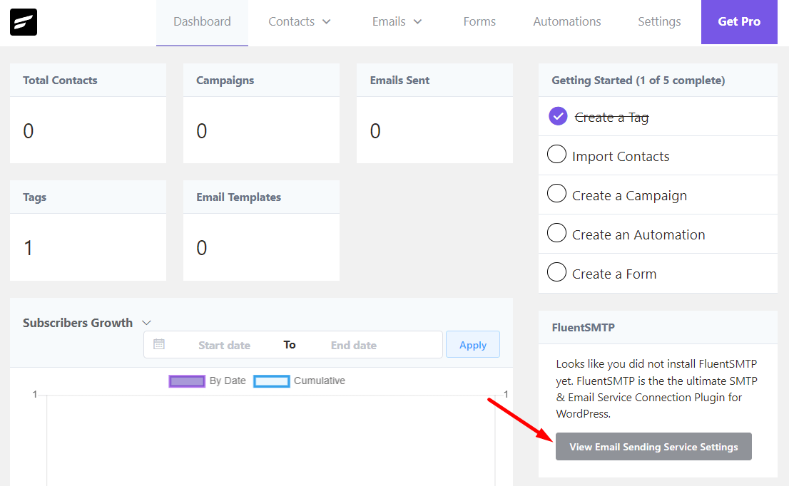Open the Subscribers Growth dropdown arrow
This screenshot has width=789, height=486.
(x=146, y=323)
